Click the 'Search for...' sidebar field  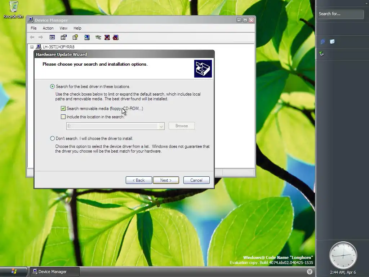click(340, 14)
